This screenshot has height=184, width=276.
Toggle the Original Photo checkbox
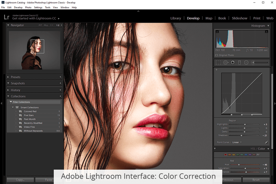(216, 55)
